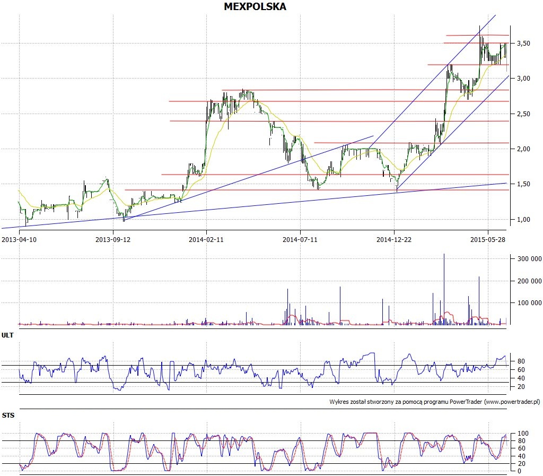Click the 1,00 price axis label
This screenshot has height=476, width=543.
[x=523, y=219]
